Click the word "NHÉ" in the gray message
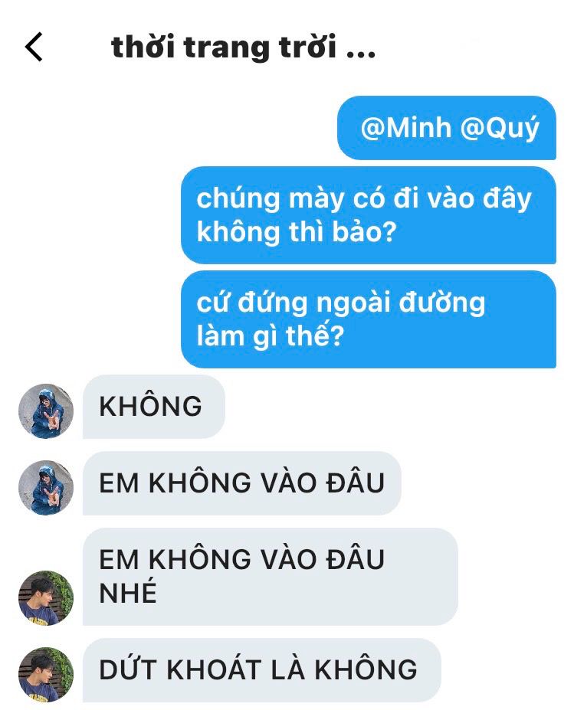Screen dimensions: 574x710 click(x=128, y=592)
